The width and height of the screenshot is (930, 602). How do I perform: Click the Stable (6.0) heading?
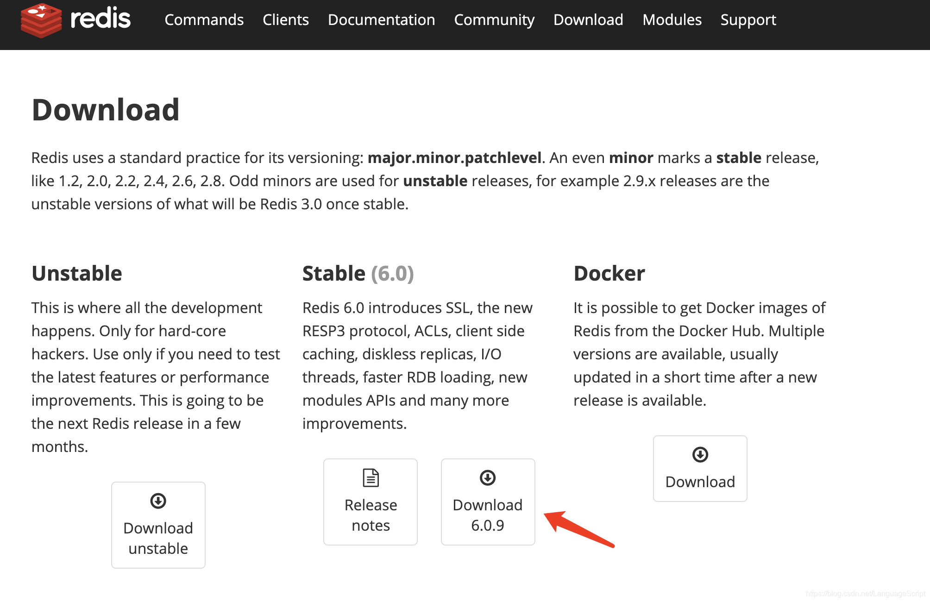coord(358,273)
